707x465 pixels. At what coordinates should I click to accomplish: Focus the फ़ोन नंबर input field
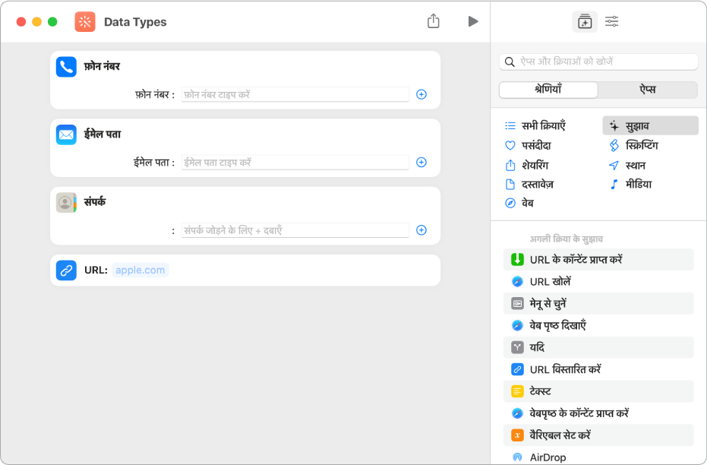[x=295, y=94]
